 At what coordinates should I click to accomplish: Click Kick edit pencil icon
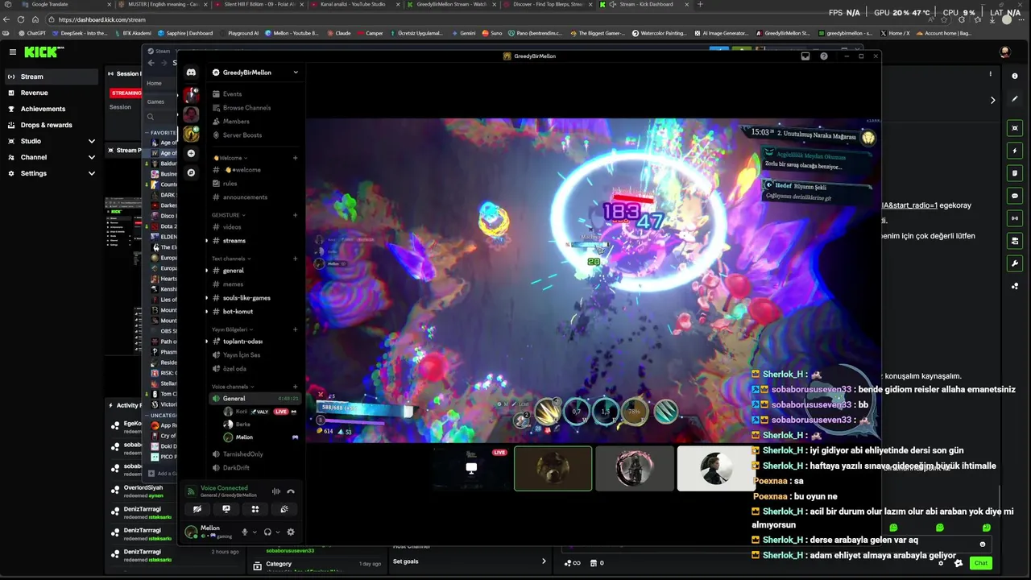[x=1015, y=99]
